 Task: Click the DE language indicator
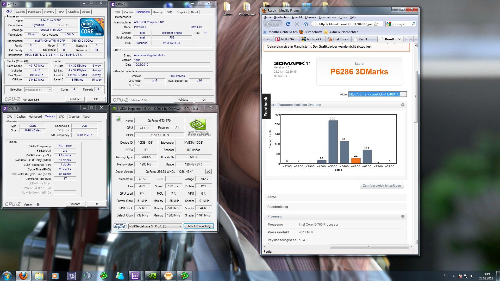tap(446, 275)
